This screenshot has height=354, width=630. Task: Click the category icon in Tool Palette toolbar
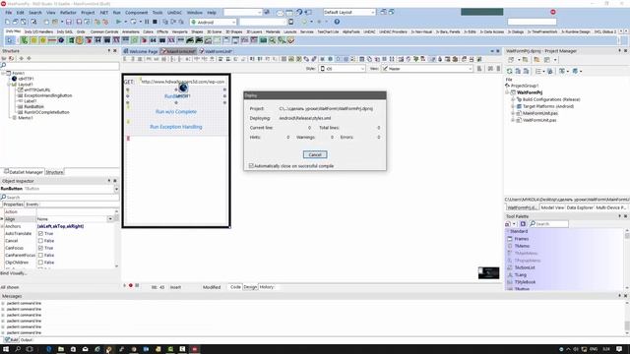pyautogui.click(x=508, y=224)
